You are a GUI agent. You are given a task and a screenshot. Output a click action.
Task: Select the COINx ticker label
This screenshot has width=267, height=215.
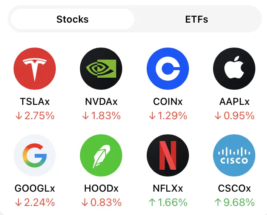[167, 101]
